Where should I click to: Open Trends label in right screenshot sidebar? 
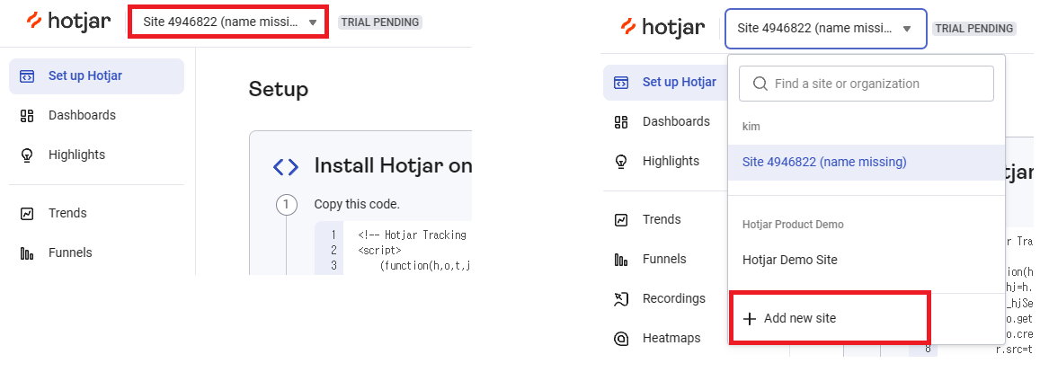click(662, 219)
